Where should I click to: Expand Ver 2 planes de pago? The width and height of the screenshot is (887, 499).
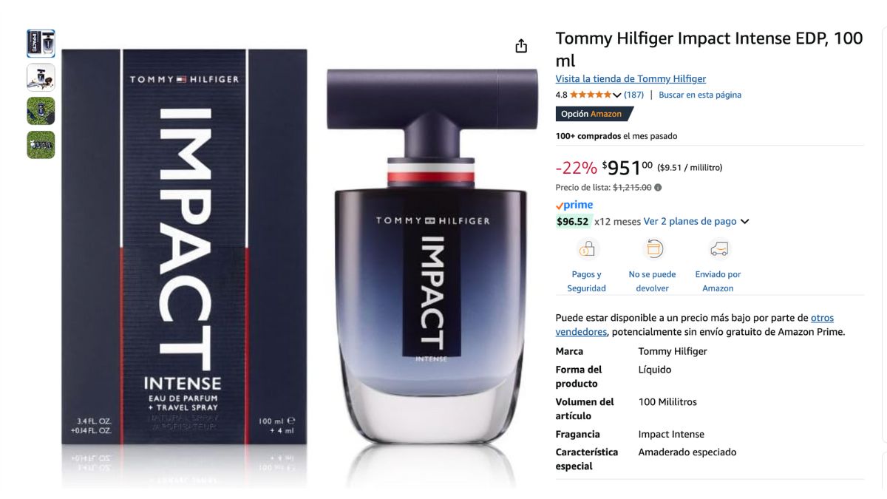690,222
